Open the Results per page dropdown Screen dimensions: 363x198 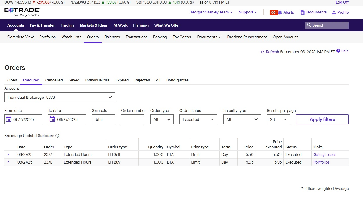point(278,119)
